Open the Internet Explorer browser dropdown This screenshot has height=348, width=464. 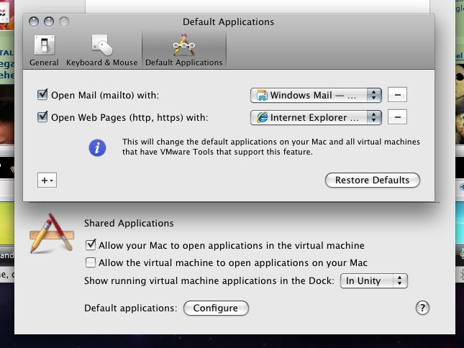click(x=316, y=117)
